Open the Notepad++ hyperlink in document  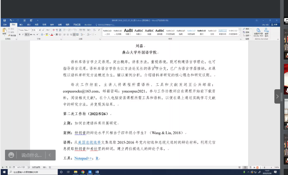(x=83, y=158)
